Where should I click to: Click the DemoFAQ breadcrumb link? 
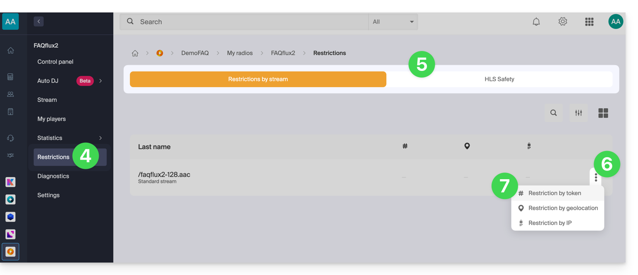[x=195, y=53]
